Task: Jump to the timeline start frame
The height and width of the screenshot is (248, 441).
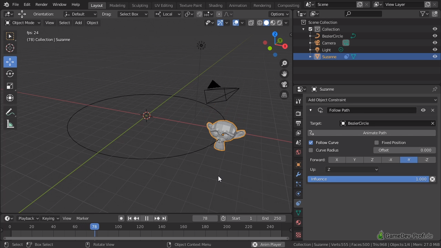Action: point(130,218)
